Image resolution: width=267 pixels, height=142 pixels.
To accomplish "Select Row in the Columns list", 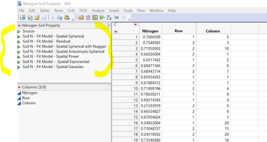I will 26,98.
